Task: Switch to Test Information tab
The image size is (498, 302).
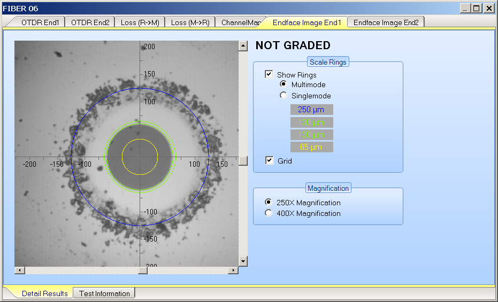Action: pyautogui.click(x=104, y=293)
